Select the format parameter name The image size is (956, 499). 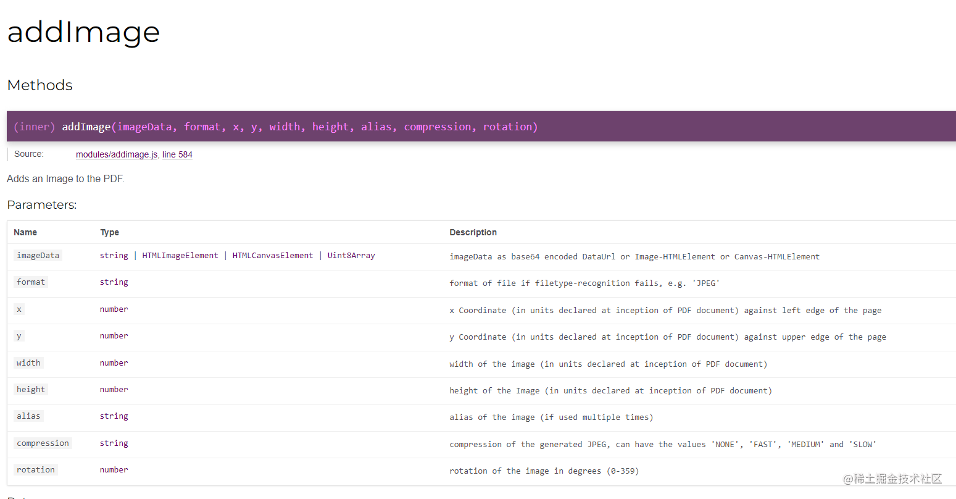click(31, 282)
